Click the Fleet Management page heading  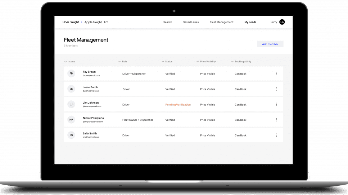point(86,40)
